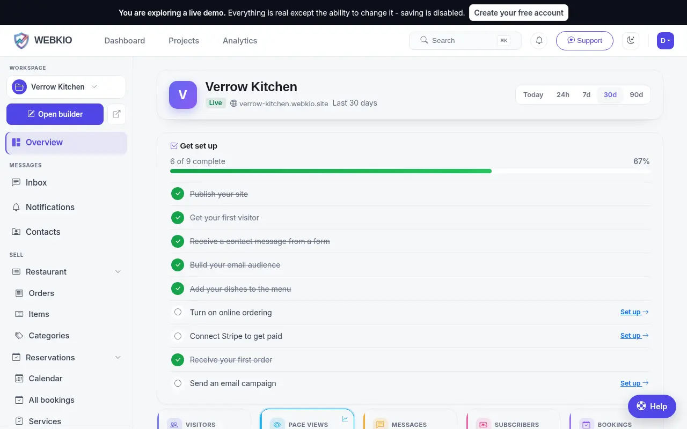Viewport: 687px width, 429px height.
Task: Open Projects in top navigation
Action: coord(184,41)
